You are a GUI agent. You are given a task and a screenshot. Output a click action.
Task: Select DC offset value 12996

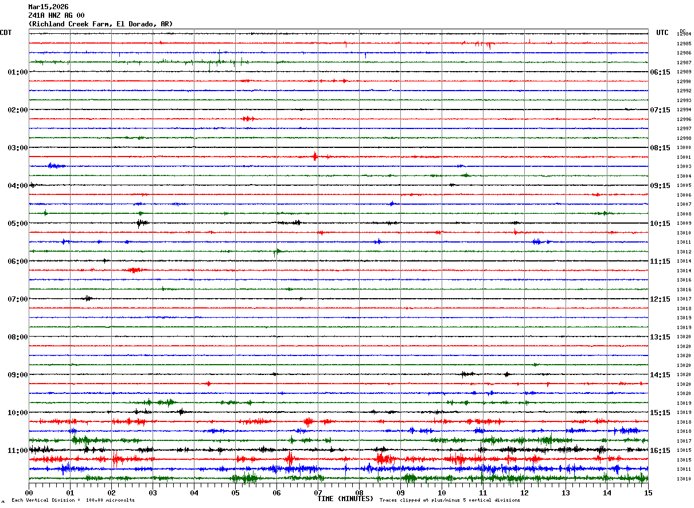(x=684, y=120)
